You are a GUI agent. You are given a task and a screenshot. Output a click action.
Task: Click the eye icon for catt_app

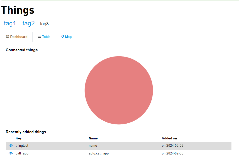click(x=11, y=153)
